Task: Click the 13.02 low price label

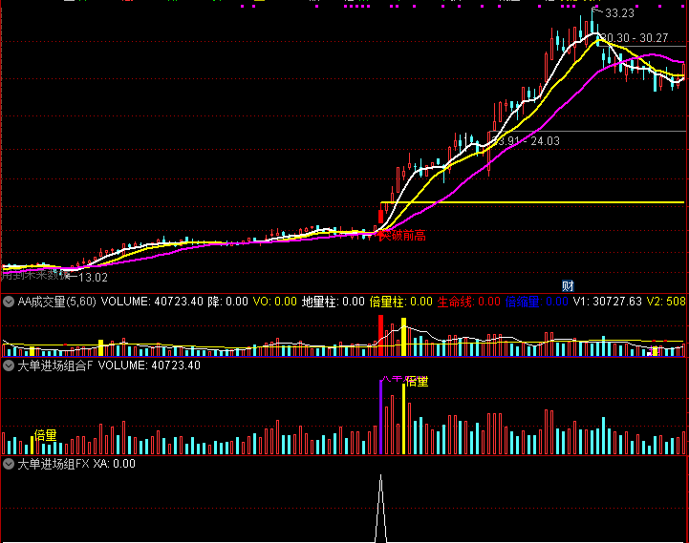Action: [93, 278]
